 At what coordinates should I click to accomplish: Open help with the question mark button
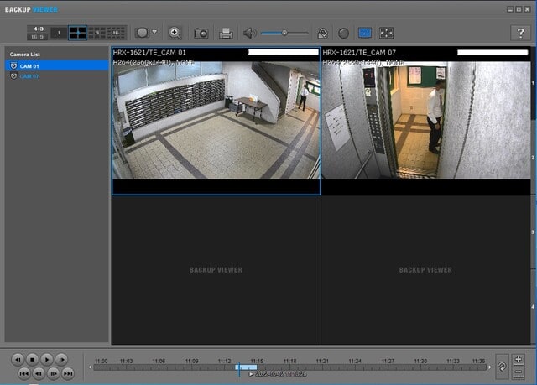[x=519, y=33]
